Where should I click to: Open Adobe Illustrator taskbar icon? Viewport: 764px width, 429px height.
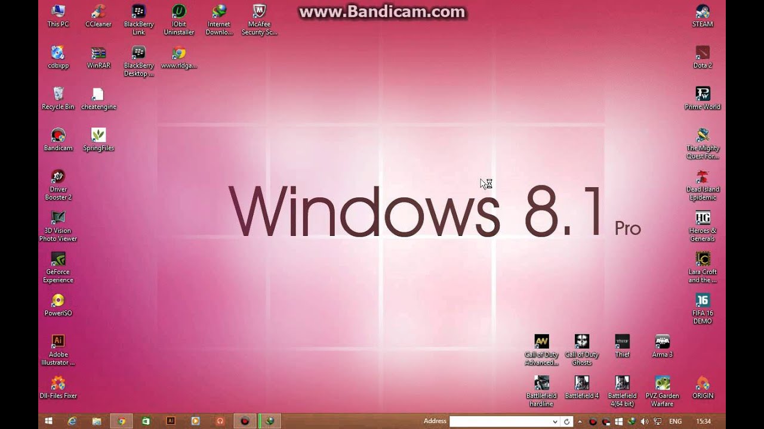tap(170, 421)
